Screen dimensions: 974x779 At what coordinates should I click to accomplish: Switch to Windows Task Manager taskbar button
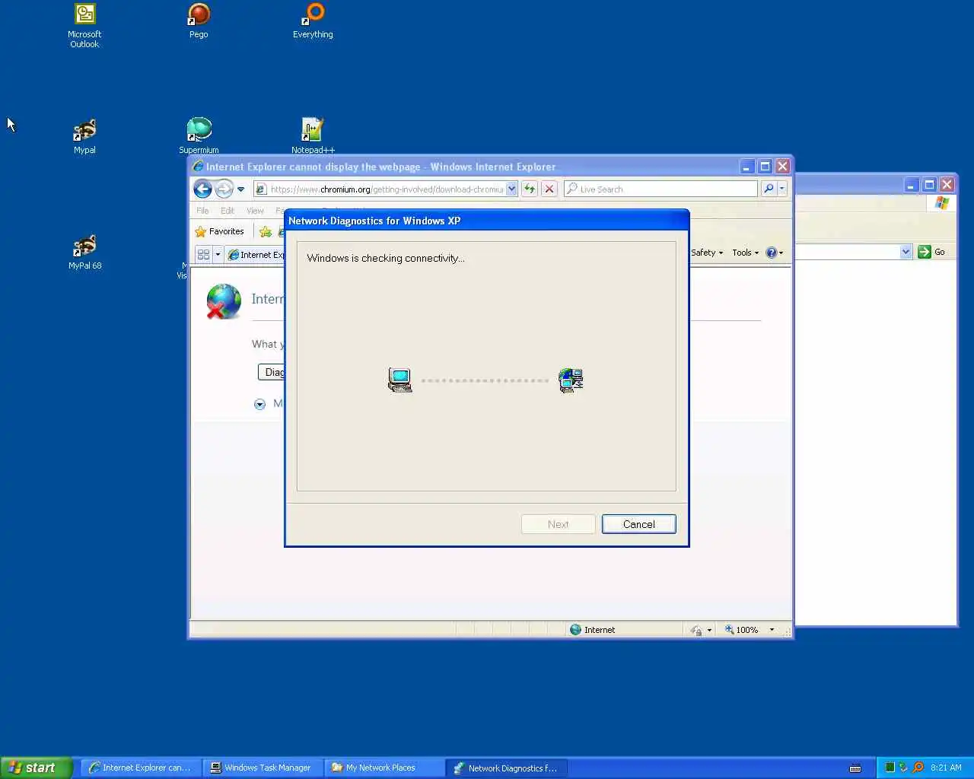263,768
